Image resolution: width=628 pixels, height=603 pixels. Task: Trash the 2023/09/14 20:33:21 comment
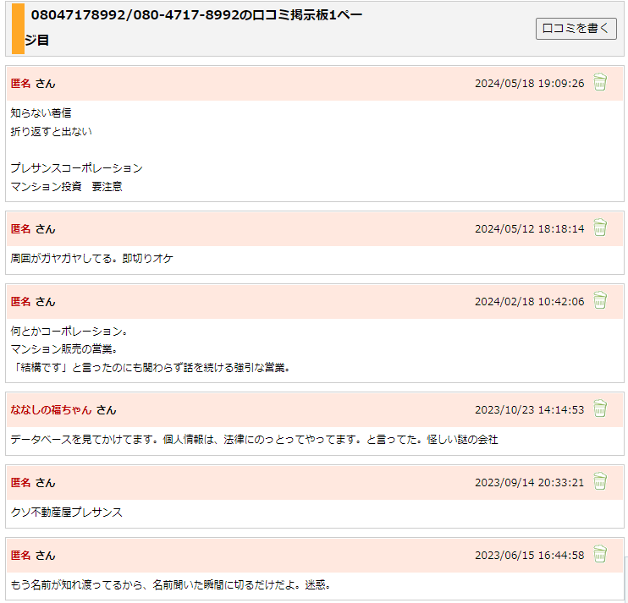point(600,481)
